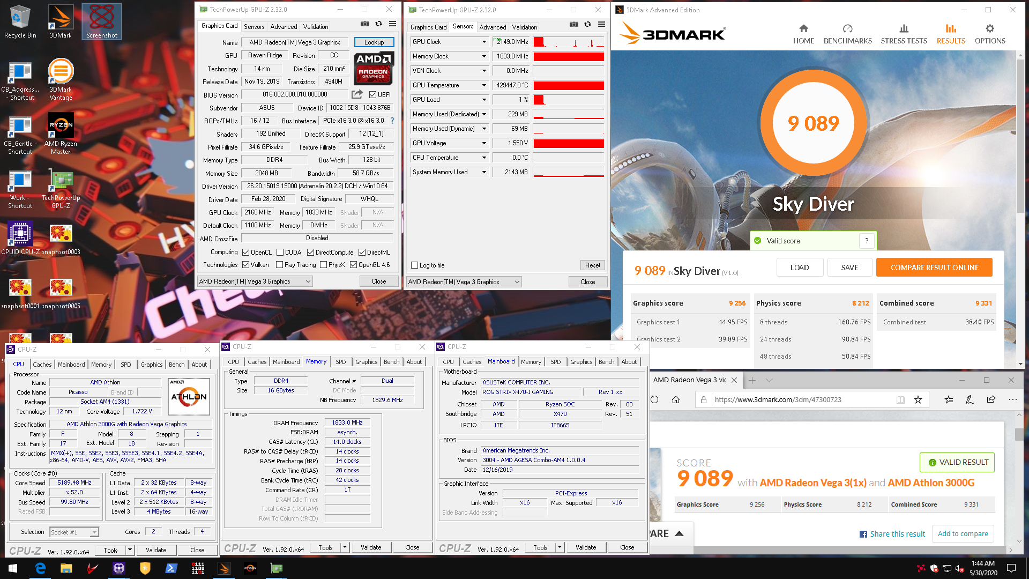Click the refresh icon in GPU-Z Graphics Card window
The image size is (1029, 579).
[x=378, y=24]
